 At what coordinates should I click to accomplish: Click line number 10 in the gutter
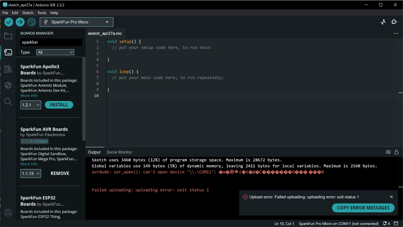[96, 96]
